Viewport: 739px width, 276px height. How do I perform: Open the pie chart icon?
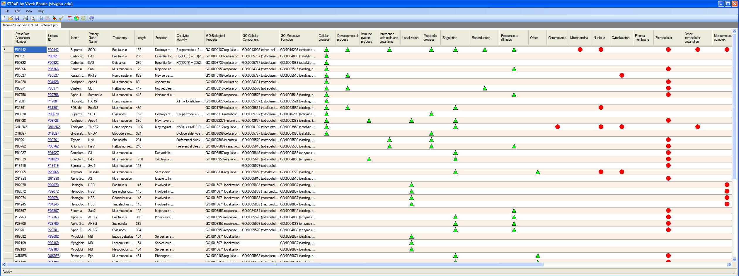[76, 18]
